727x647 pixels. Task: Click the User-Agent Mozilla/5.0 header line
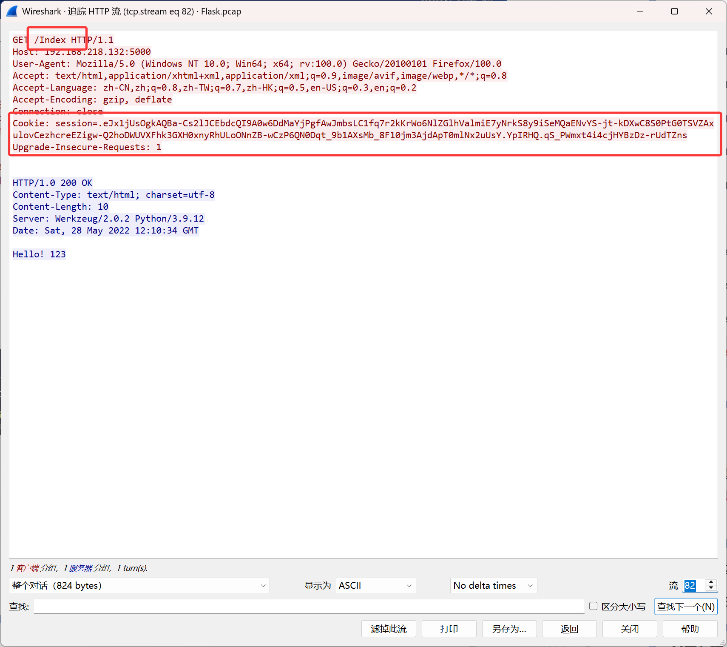click(257, 64)
